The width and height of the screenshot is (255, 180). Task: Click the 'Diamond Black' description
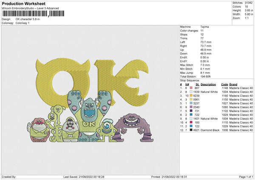point(210,130)
